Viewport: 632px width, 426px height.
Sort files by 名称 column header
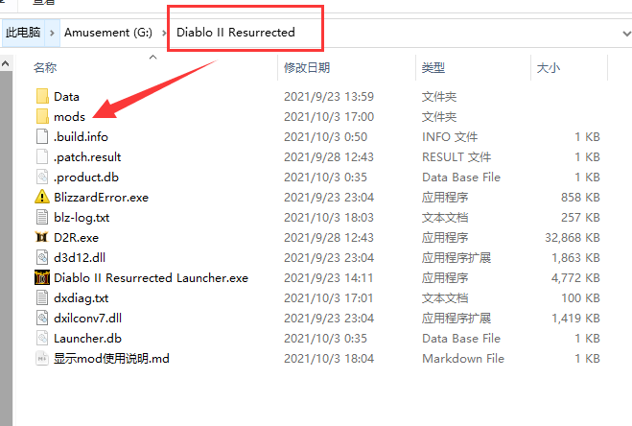click(x=45, y=68)
